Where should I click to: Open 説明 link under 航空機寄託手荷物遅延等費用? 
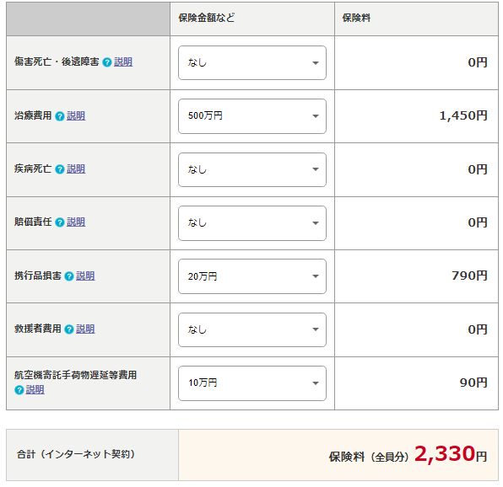[35, 389]
